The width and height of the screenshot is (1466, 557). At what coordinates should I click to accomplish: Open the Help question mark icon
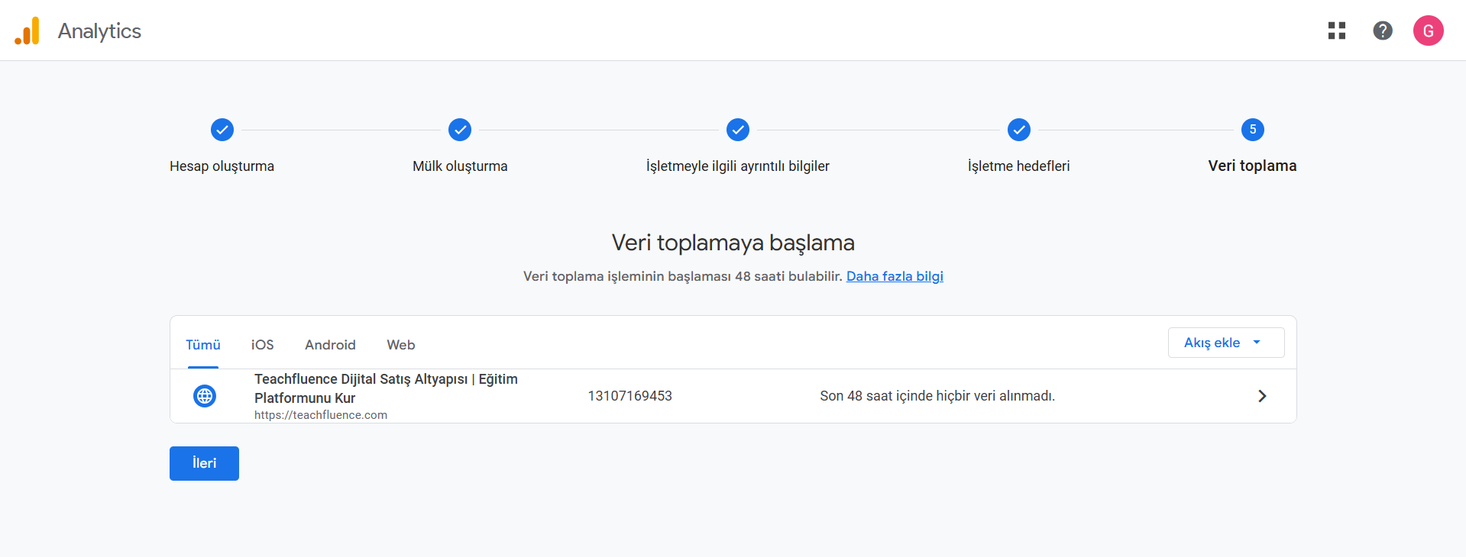(1382, 31)
